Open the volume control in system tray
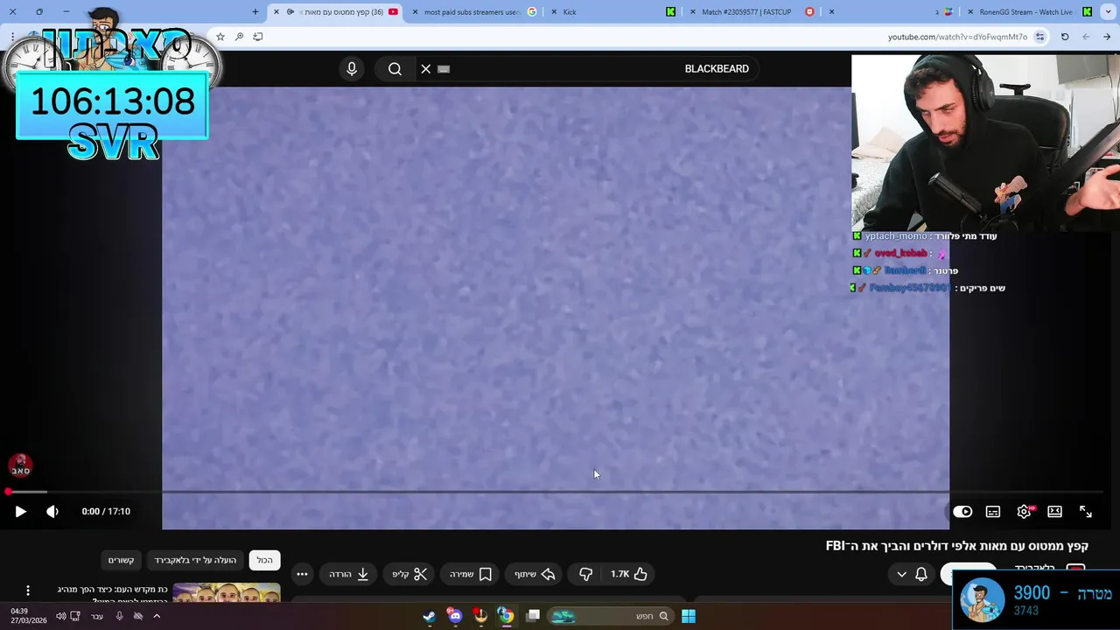 point(60,616)
